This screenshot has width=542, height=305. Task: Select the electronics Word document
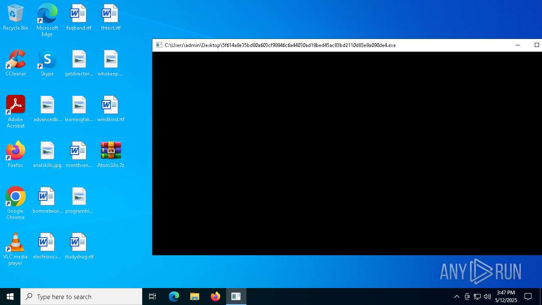tap(47, 247)
